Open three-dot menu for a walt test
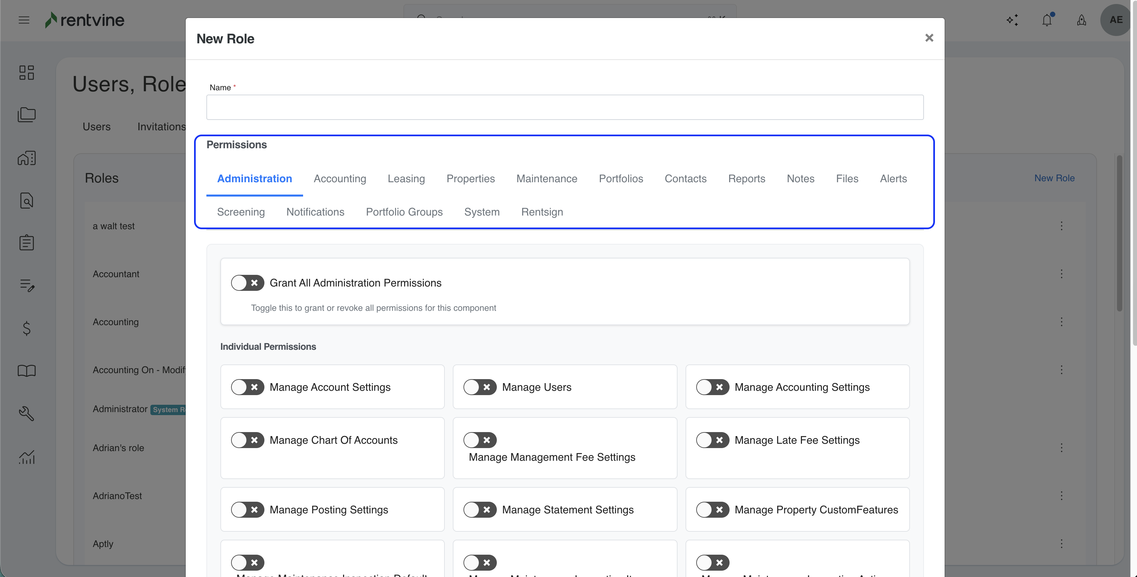Screen dimensions: 1137x577 pos(1062,226)
